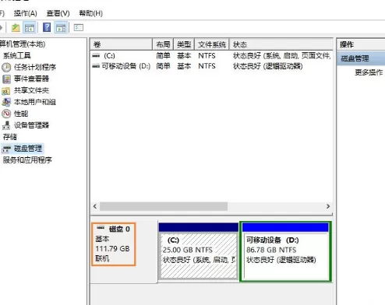Viewport: 385px width, 305px height.
Task: Select the 可移动设备 (D:) 86.78 GB partition
Action: [x=285, y=251]
